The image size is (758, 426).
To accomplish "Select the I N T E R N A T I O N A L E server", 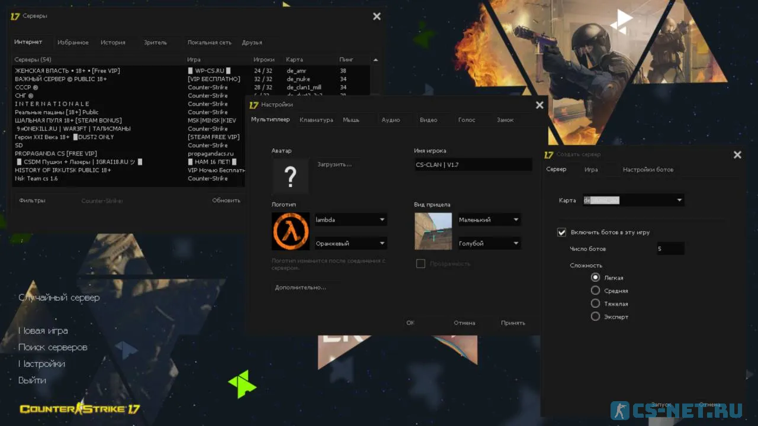I will coord(129,104).
